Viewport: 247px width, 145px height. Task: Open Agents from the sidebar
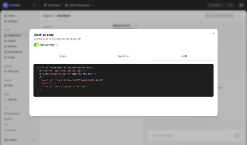pos(12,41)
